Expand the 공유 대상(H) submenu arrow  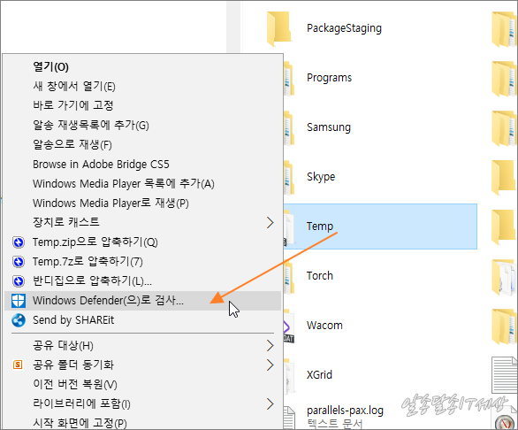pos(270,346)
